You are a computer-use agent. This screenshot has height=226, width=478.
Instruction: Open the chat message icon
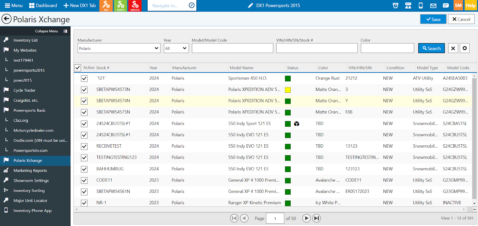pyautogui.click(x=446, y=5)
